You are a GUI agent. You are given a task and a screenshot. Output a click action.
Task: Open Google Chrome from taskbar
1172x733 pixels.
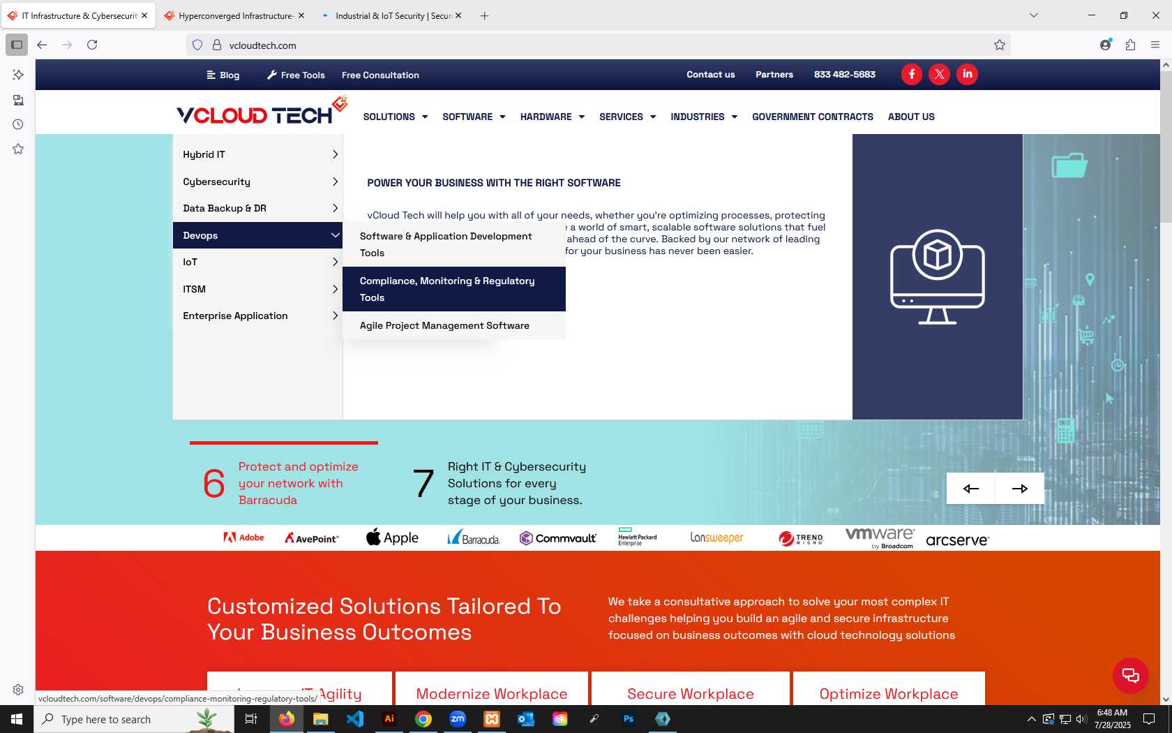423,718
